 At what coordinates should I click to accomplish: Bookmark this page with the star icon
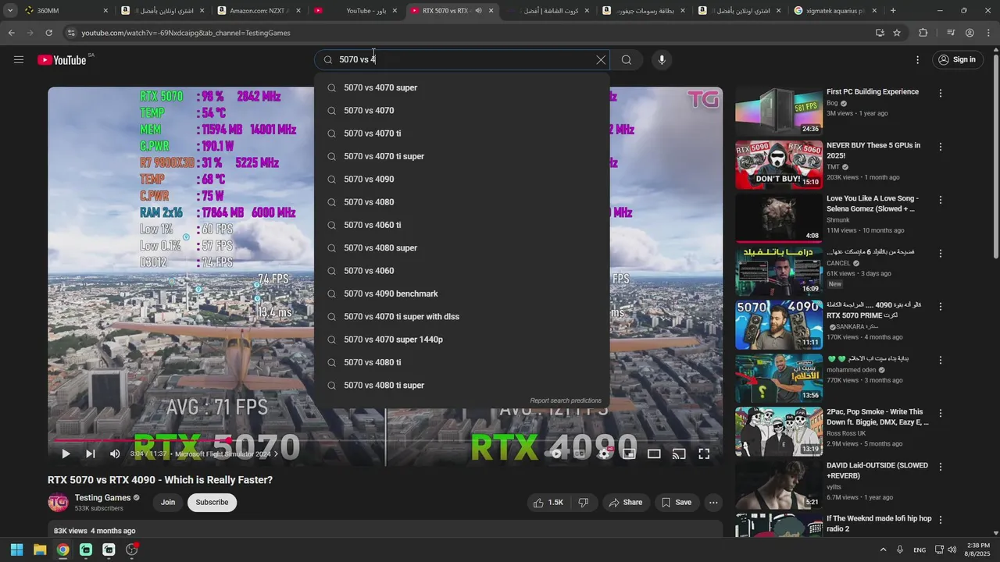(897, 33)
